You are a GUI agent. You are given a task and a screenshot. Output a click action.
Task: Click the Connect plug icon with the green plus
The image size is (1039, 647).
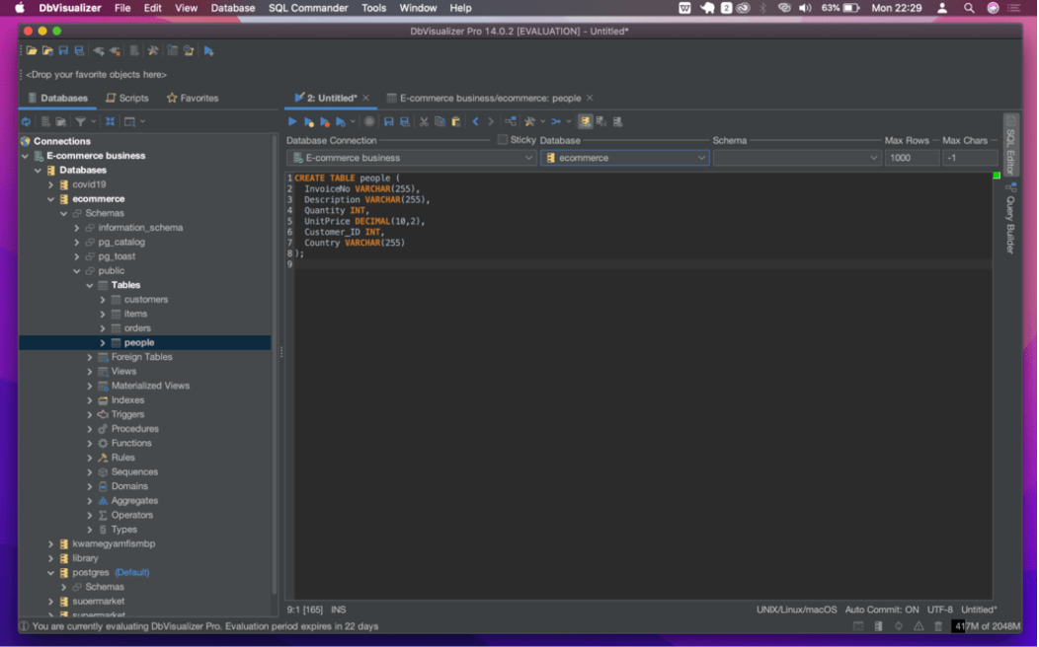click(x=99, y=51)
